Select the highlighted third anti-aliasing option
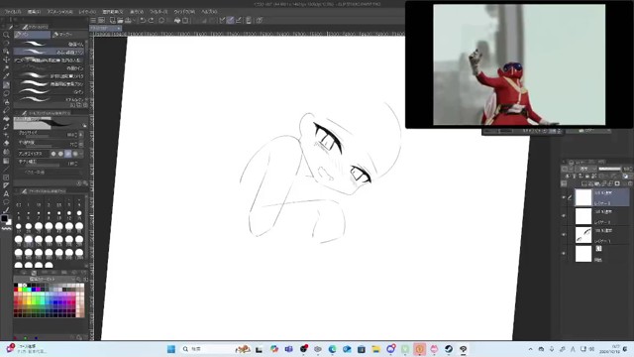The width and height of the screenshot is (634, 357). pyautogui.click(x=68, y=154)
